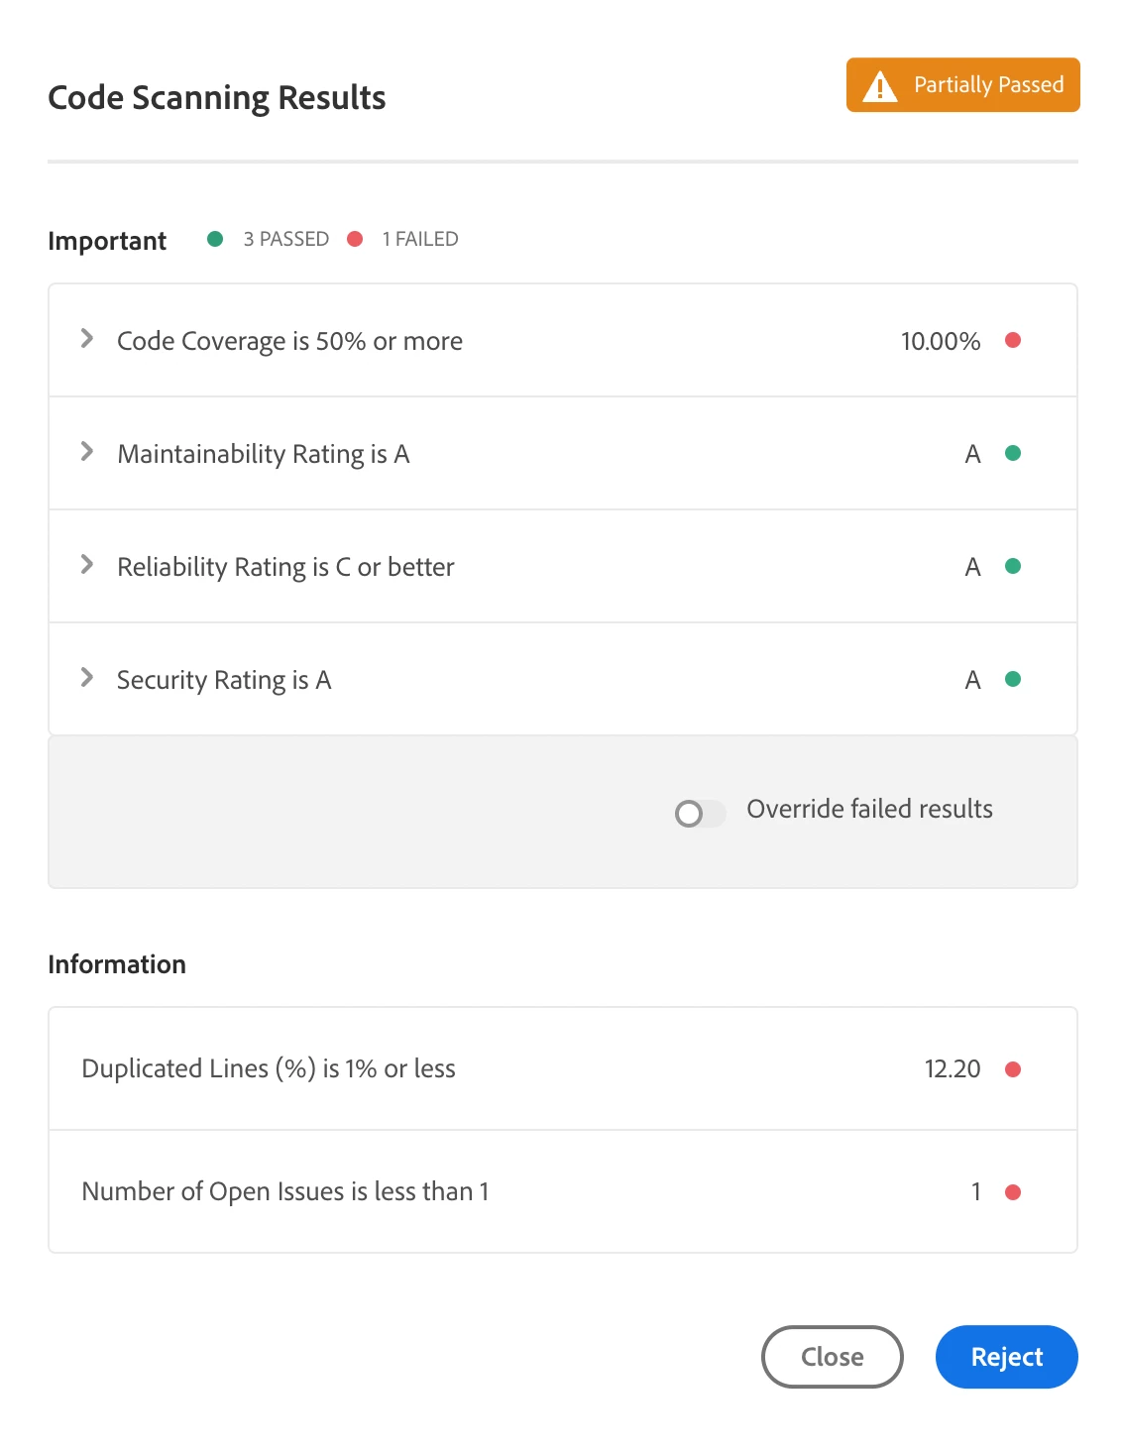
Task: Click the warning triangle icon in badge
Action: click(x=880, y=86)
